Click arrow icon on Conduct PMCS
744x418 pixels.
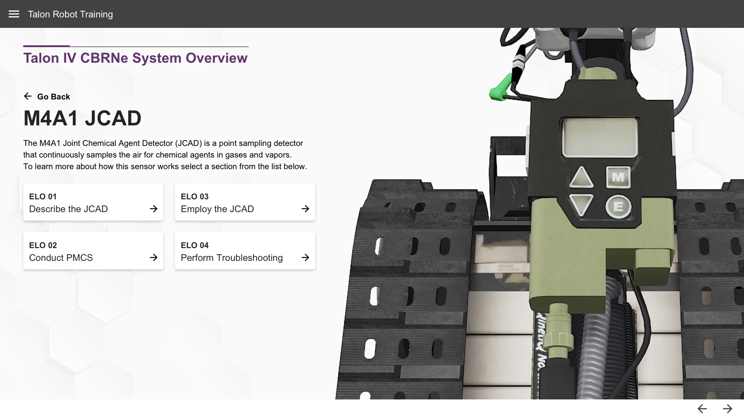point(153,257)
